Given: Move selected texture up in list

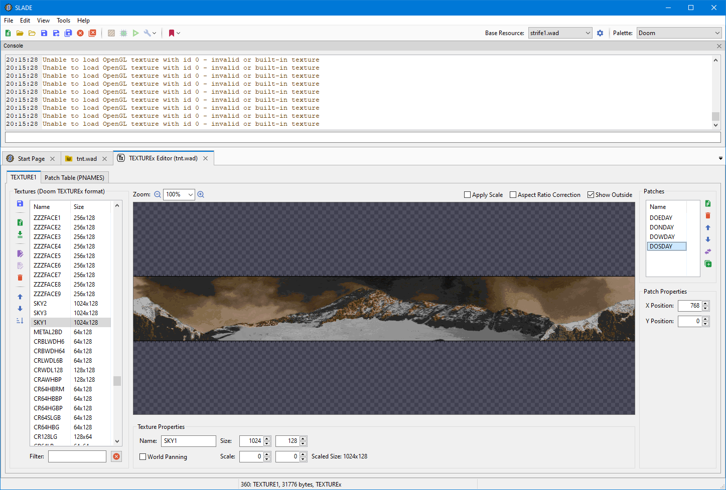Looking at the screenshot, I should (x=20, y=297).
